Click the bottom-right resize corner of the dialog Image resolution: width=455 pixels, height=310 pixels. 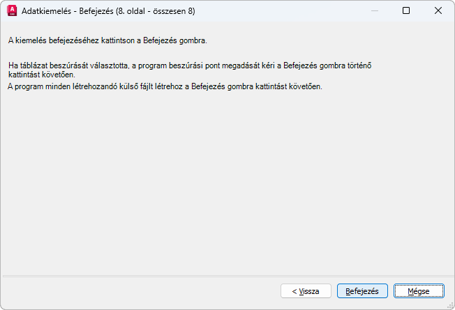[452, 307]
